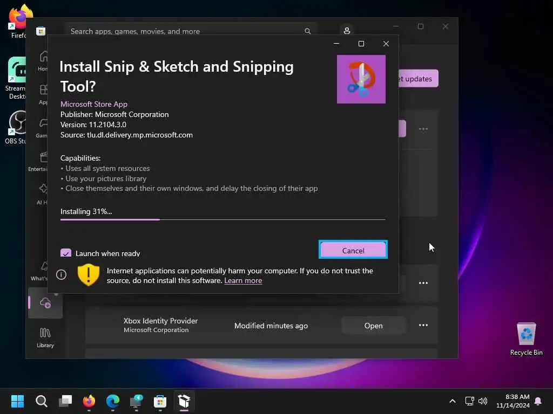Image resolution: width=553 pixels, height=414 pixels.
Task: Open the clock and date panel
Action: pyautogui.click(x=513, y=401)
